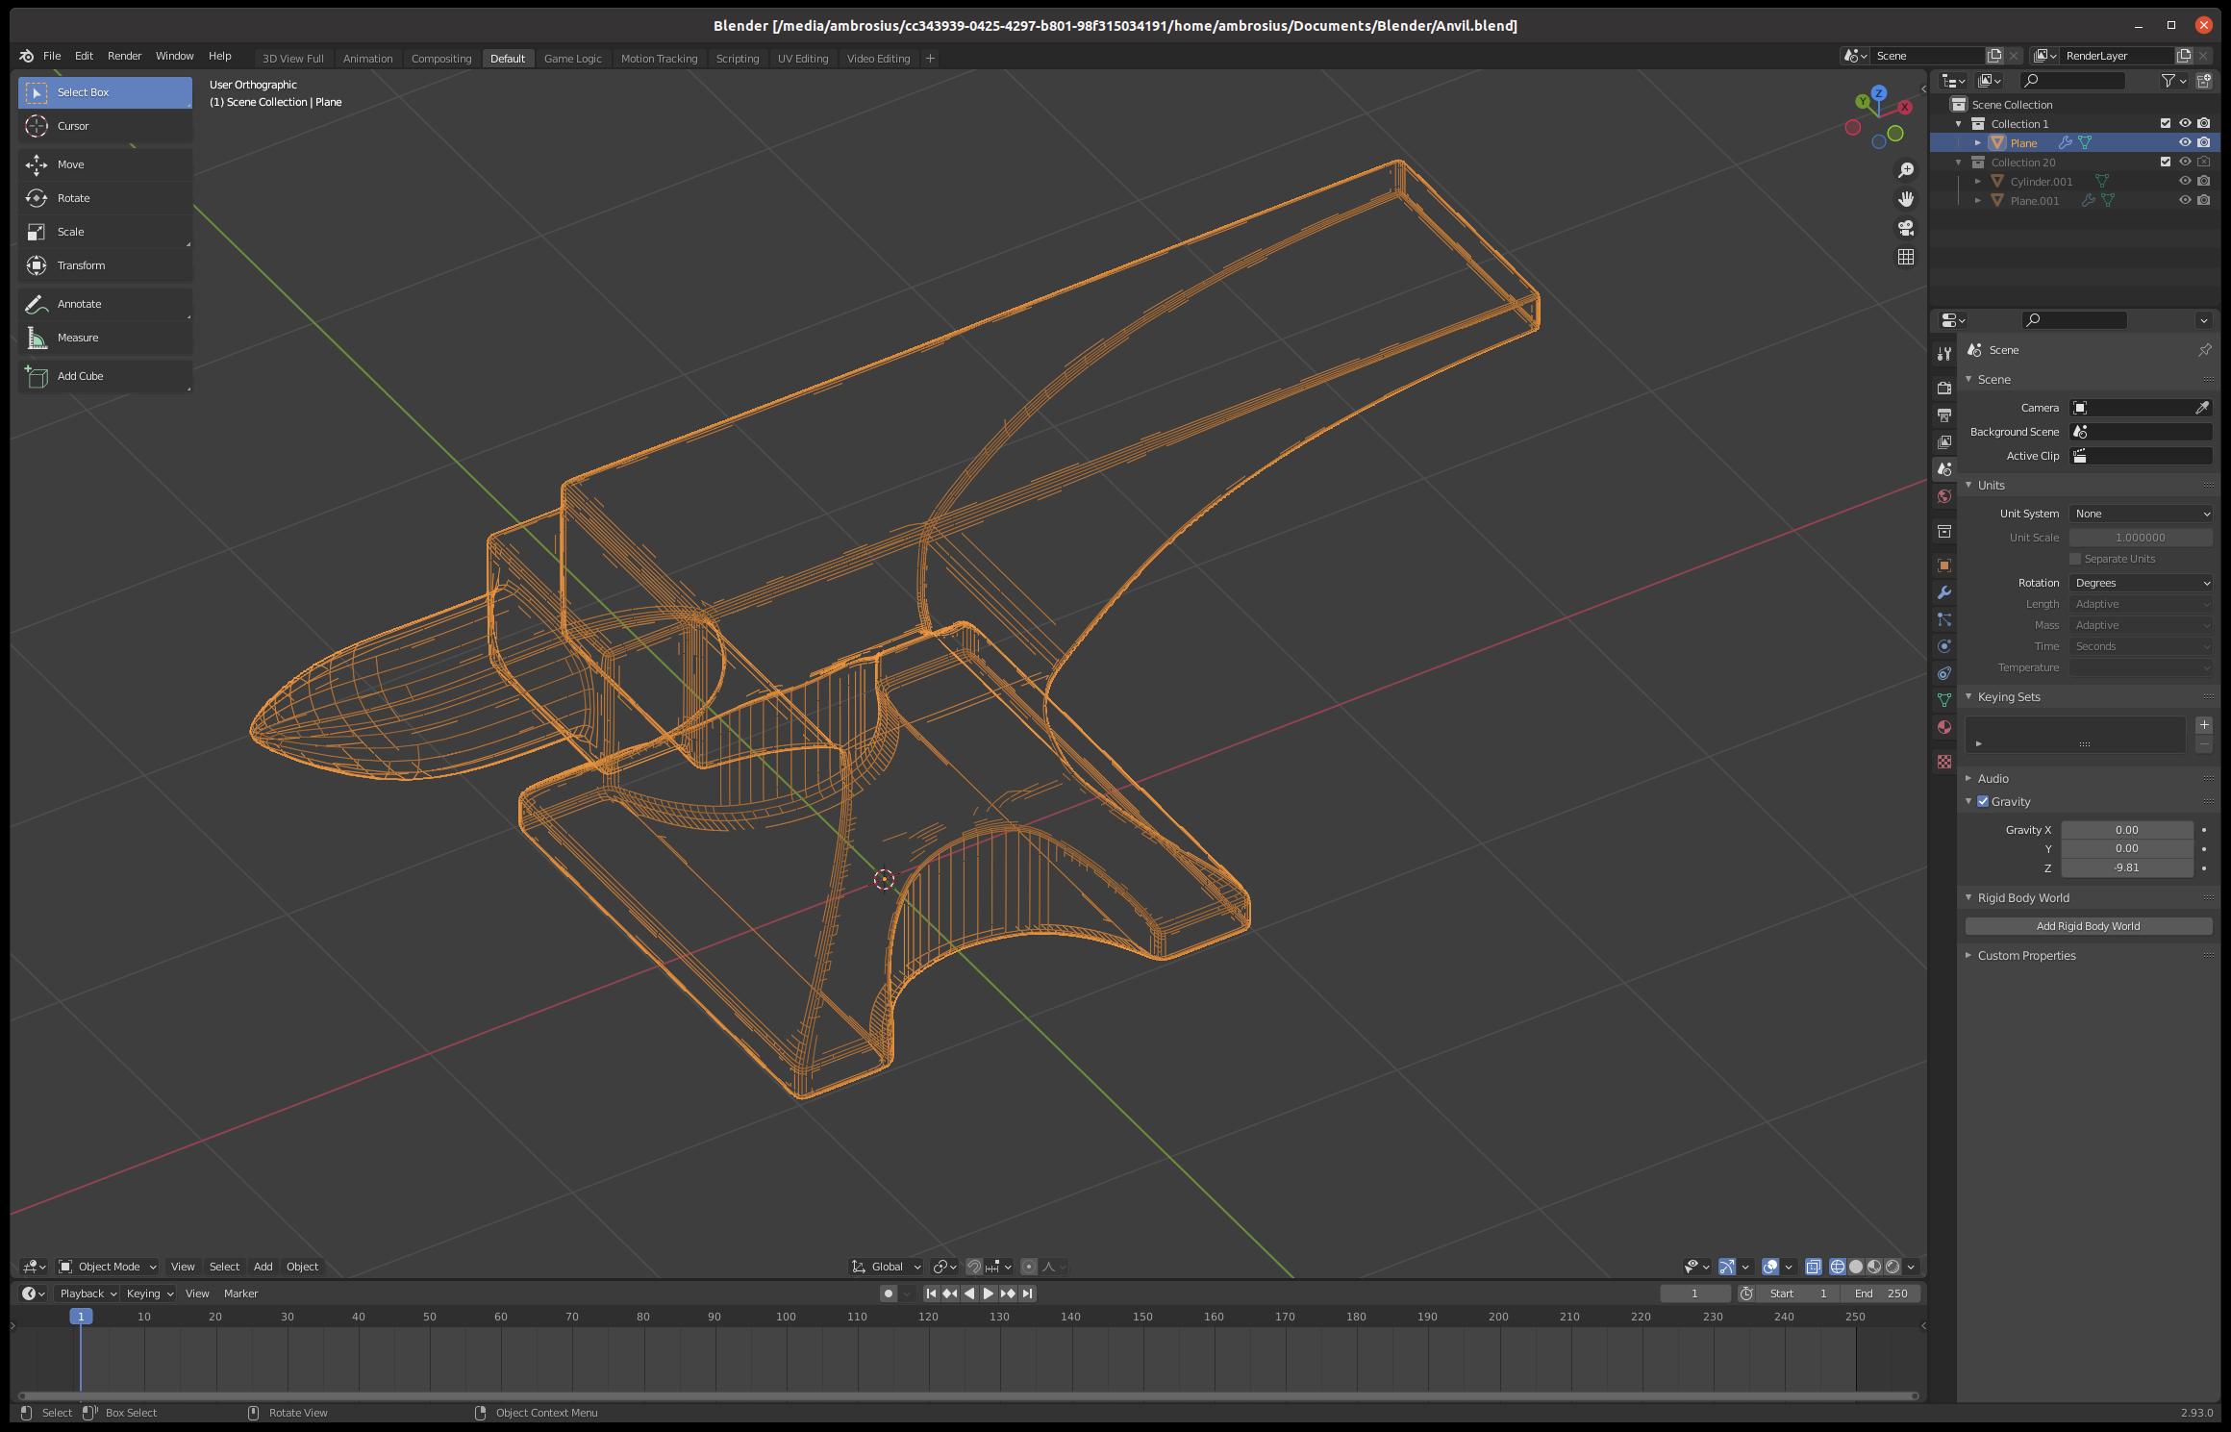Image resolution: width=2231 pixels, height=1432 pixels.
Task: Open the Modifiers wrench properties tab
Action: click(1943, 592)
